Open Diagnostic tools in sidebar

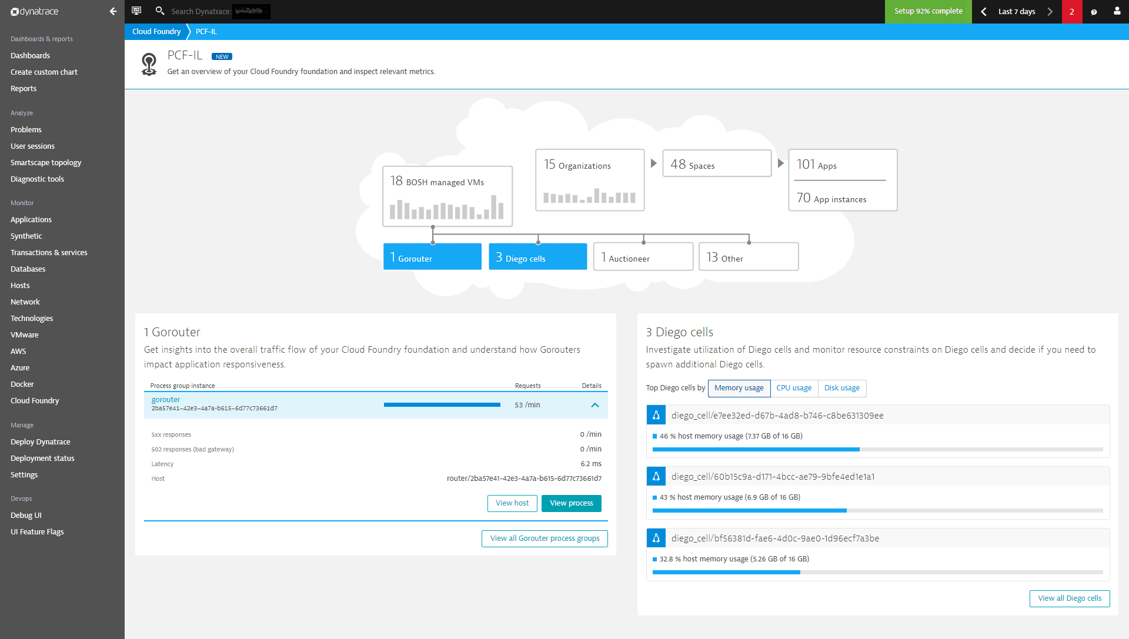point(37,179)
